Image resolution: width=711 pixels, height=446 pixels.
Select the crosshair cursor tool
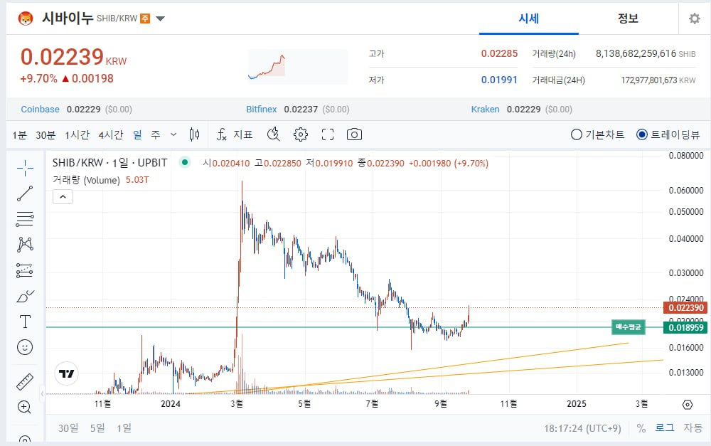click(x=25, y=168)
